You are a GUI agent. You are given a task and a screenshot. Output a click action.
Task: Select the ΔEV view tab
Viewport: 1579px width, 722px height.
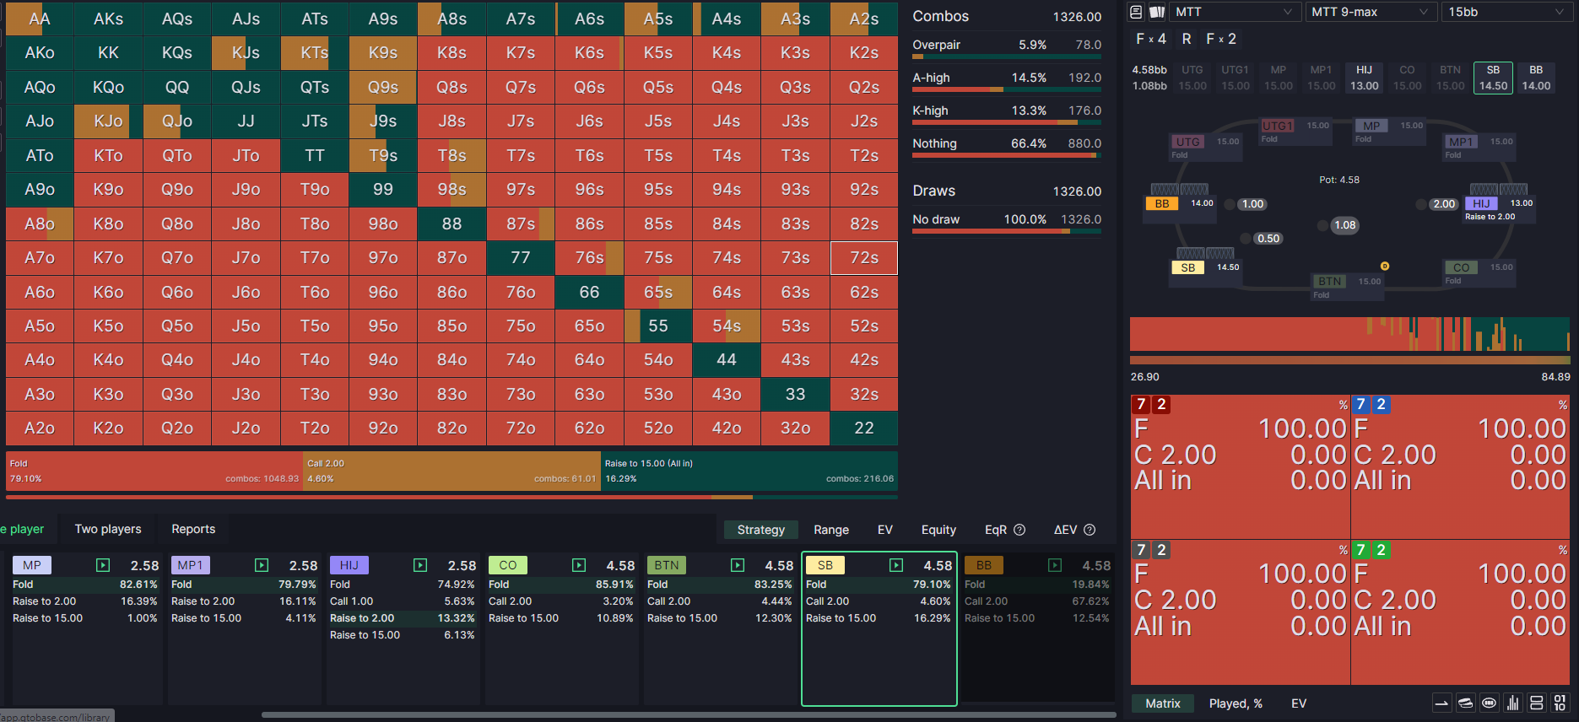click(1065, 530)
